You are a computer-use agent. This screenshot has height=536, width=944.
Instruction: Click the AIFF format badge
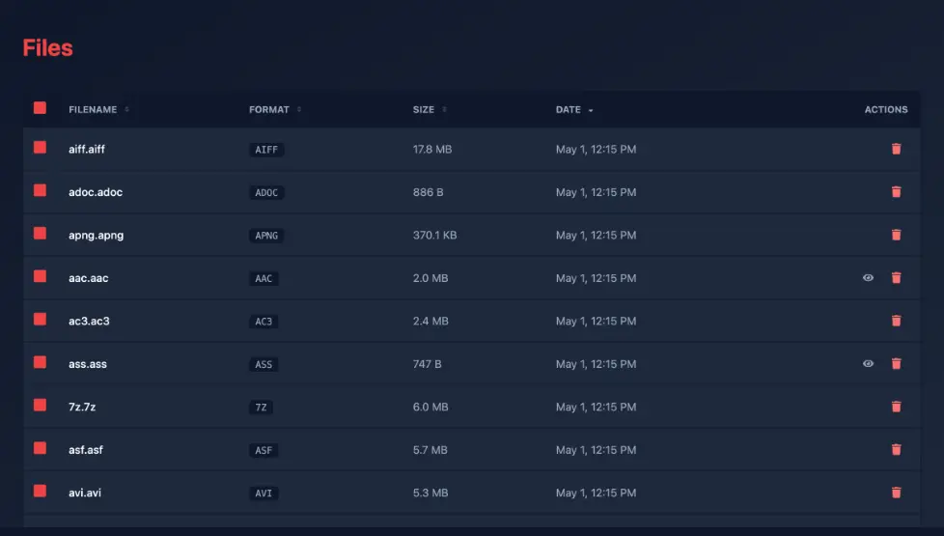pos(266,150)
